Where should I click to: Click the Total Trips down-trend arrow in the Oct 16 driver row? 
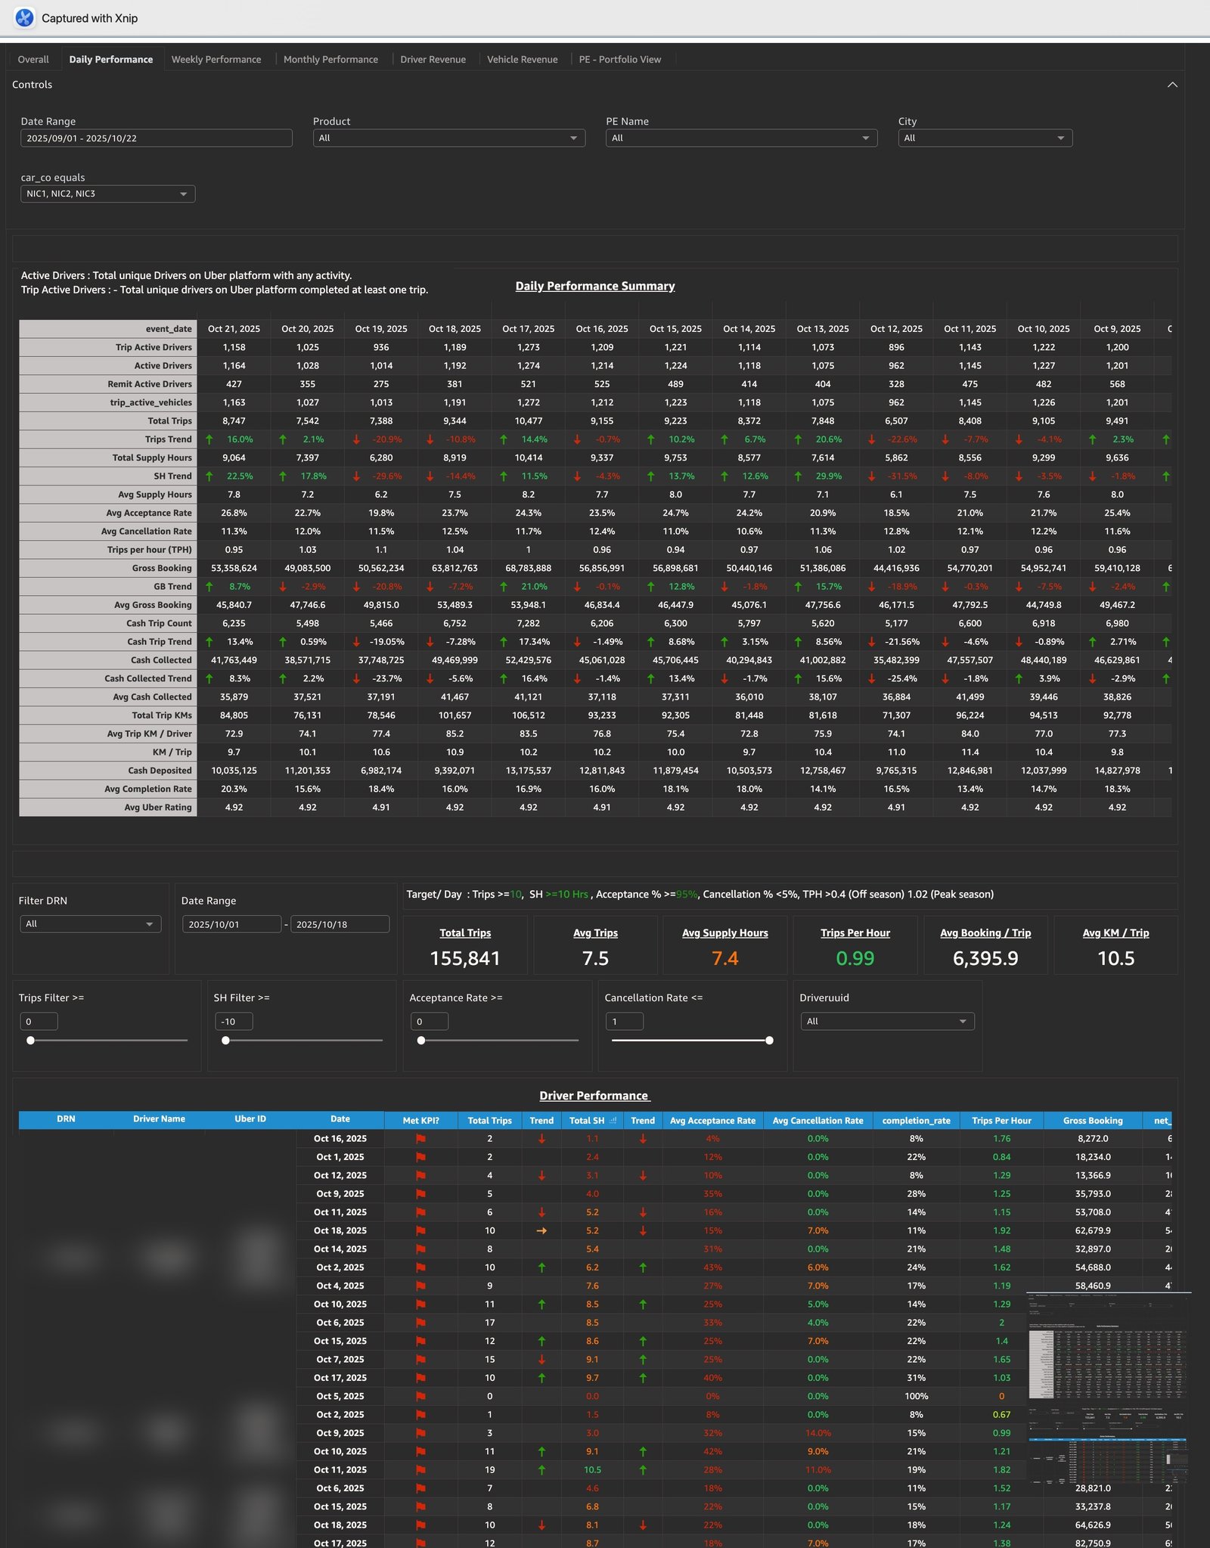pyautogui.click(x=541, y=1139)
